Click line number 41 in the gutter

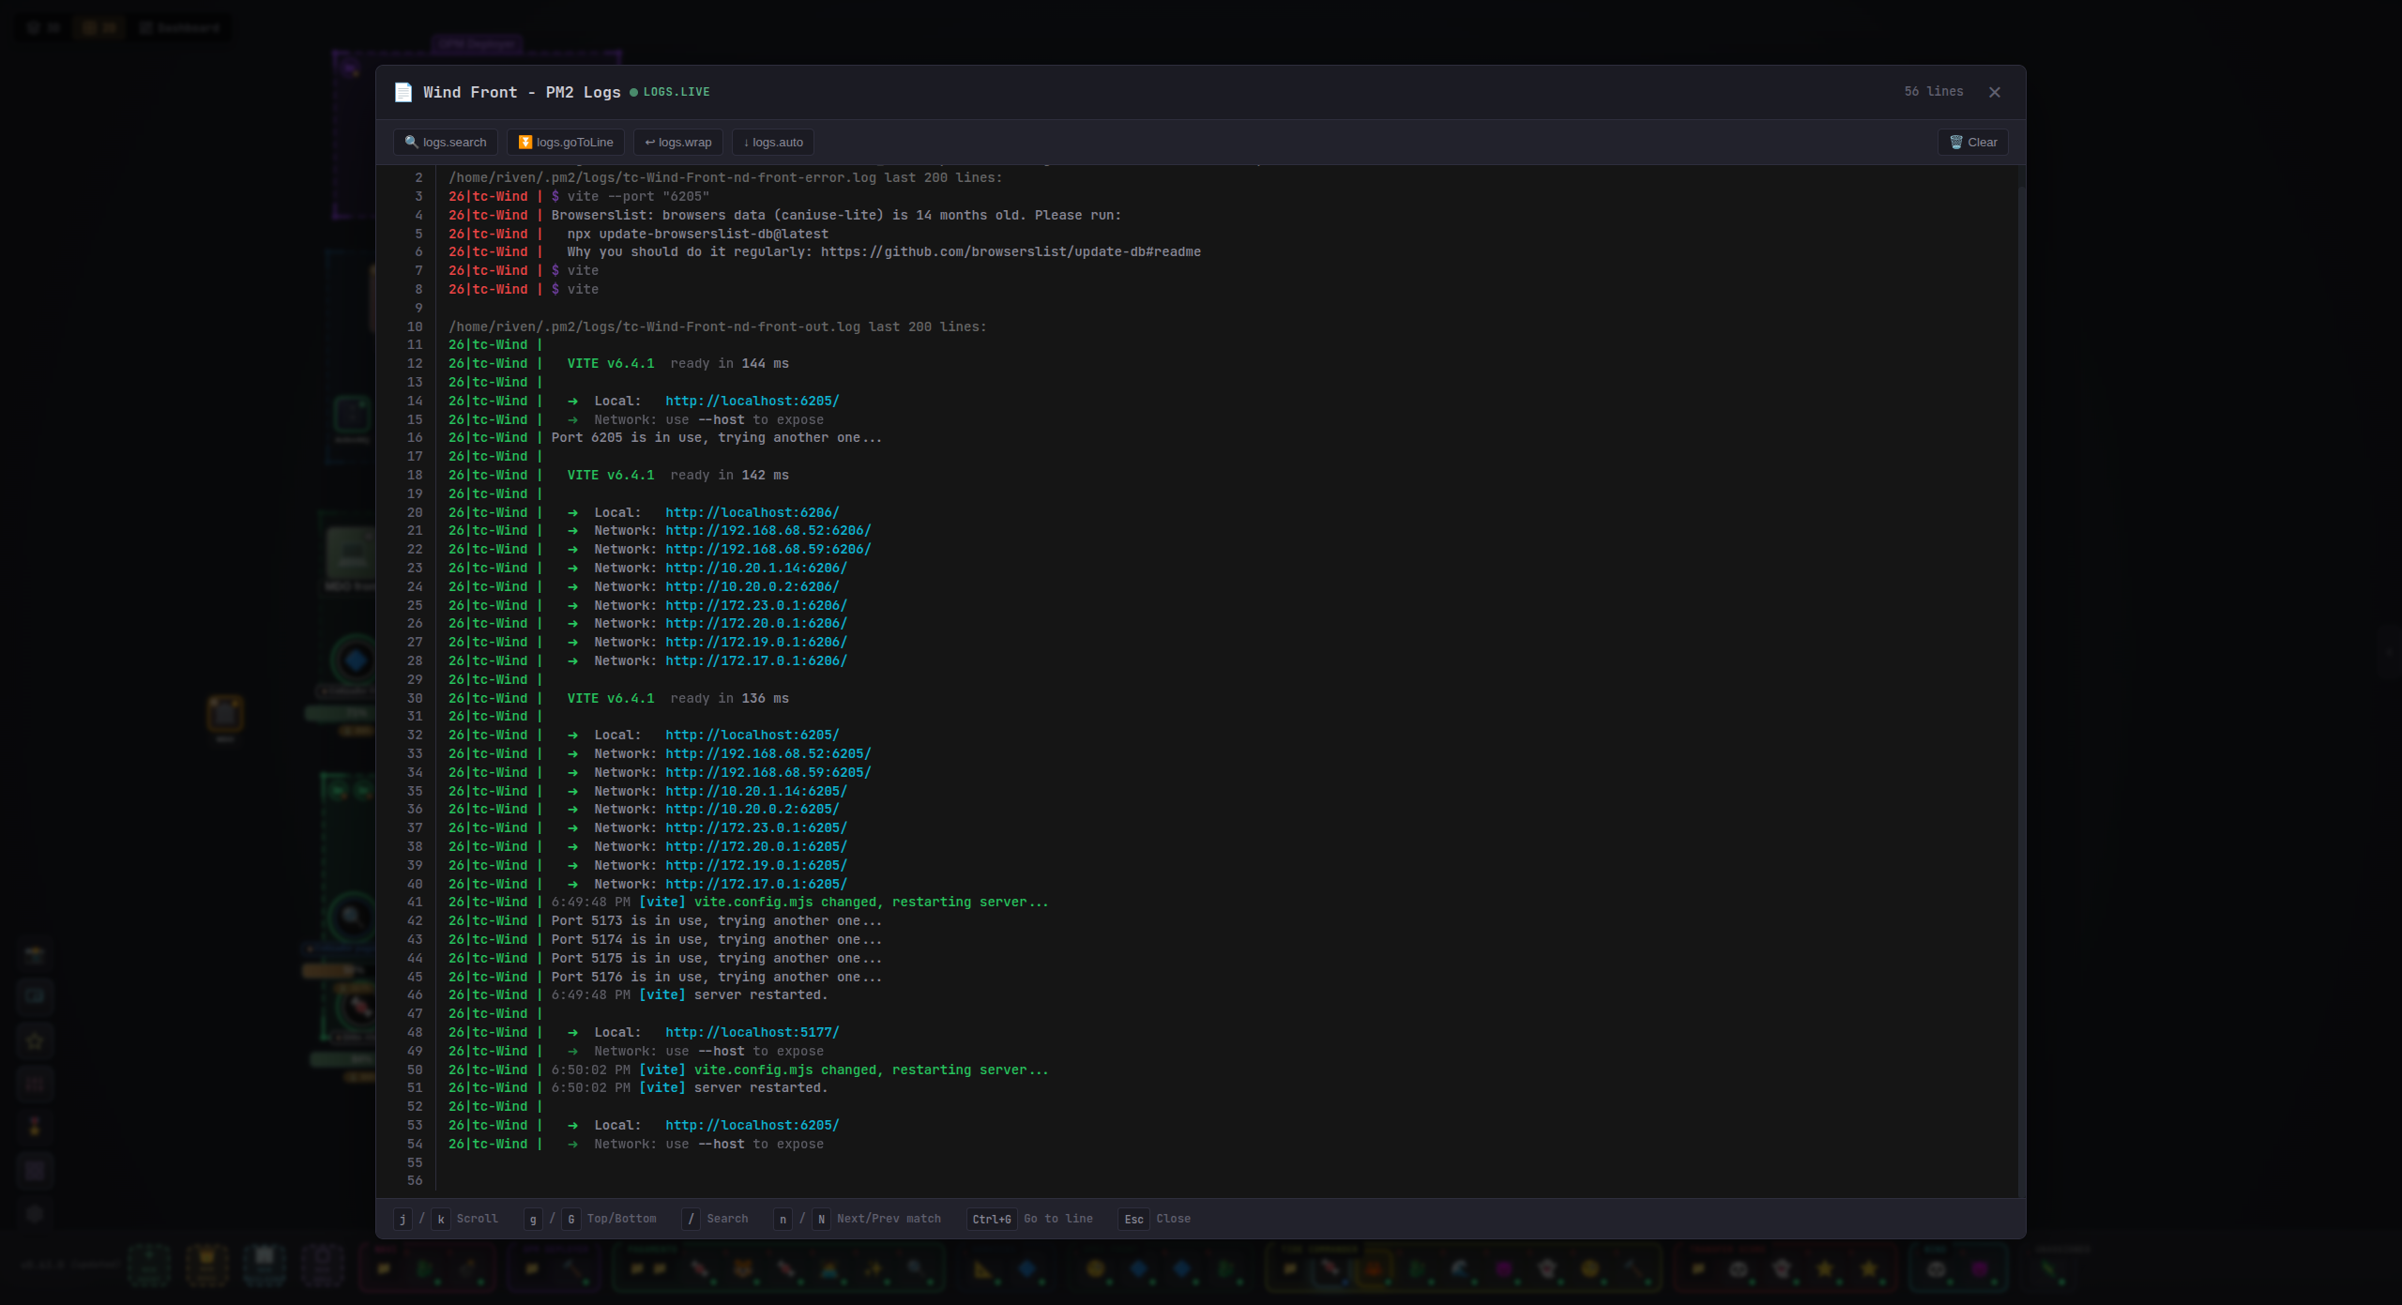(x=415, y=902)
